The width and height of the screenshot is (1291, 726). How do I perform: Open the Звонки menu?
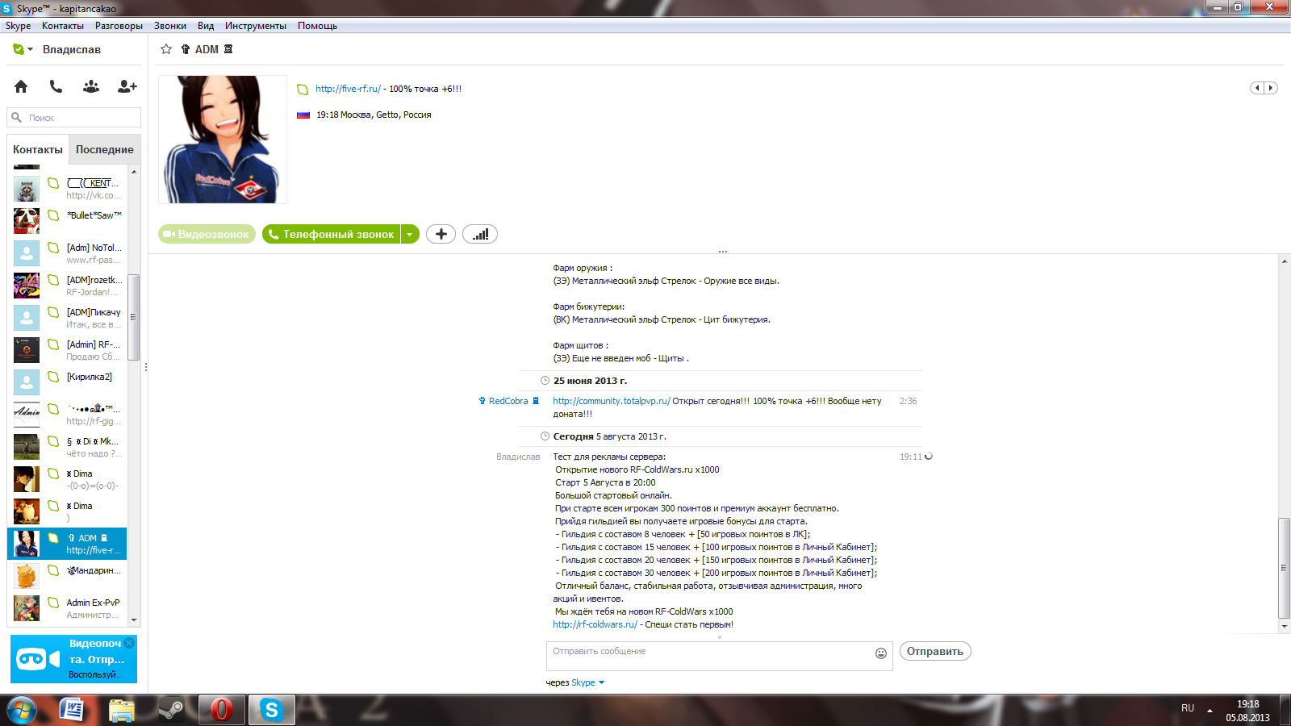[170, 26]
